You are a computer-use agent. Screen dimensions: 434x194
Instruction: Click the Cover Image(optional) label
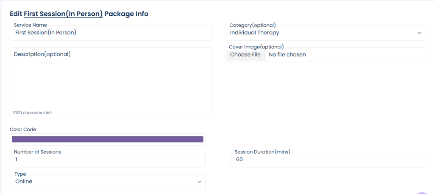[x=256, y=47]
